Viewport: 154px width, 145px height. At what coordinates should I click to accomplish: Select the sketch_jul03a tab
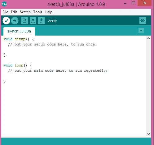[x=19, y=31]
